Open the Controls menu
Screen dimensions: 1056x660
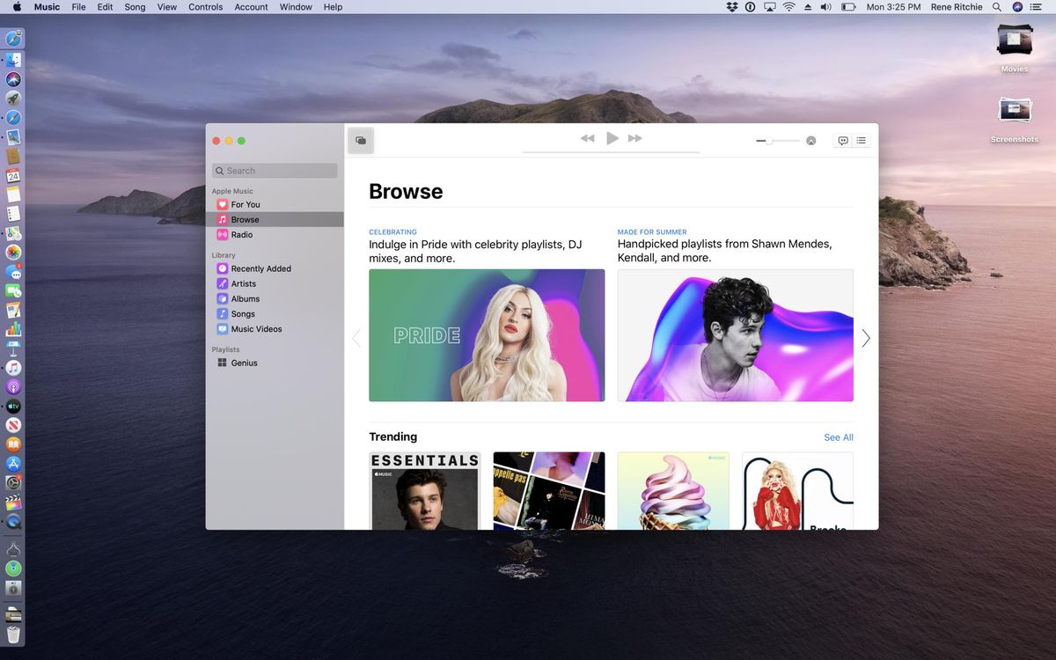click(x=205, y=6)
